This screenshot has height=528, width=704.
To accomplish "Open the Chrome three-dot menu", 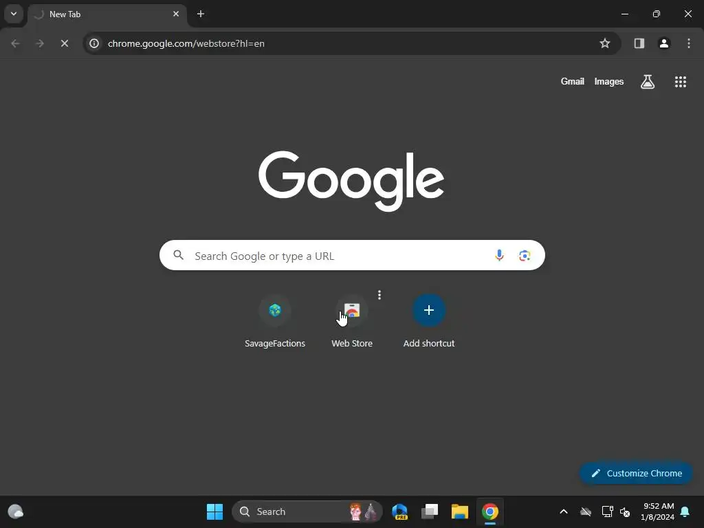I will coord(689,43).
